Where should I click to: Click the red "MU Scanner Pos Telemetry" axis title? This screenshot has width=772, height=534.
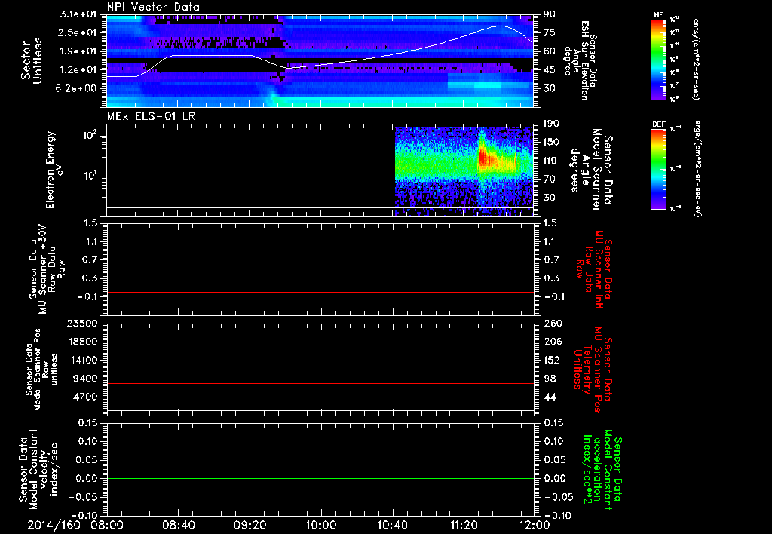pos(593,370)
